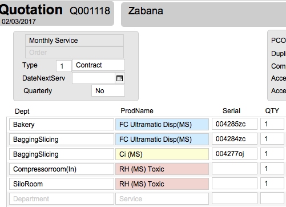This screenshot has height=207, width=286.
Task: Click the empty Service placeholder field
Action: point(162,199)
